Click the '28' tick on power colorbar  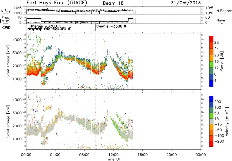tap(216, 42)
